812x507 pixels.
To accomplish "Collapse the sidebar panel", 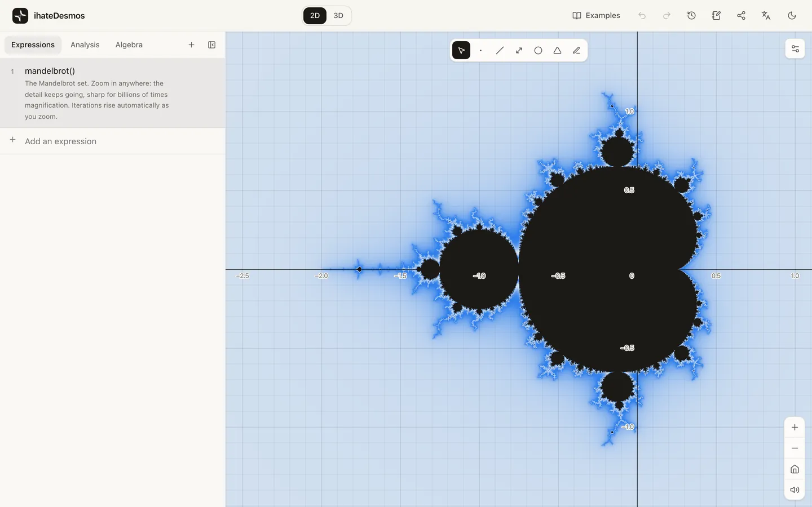I will (x=212, y=45).
